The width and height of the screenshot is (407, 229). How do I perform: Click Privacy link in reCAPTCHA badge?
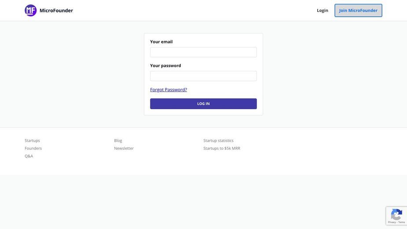[x=392, y=222]
